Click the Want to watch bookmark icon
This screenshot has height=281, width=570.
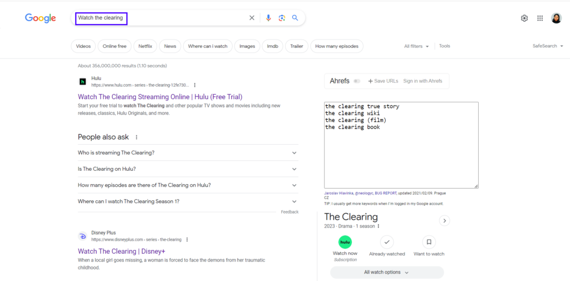[x=429, y=242]
